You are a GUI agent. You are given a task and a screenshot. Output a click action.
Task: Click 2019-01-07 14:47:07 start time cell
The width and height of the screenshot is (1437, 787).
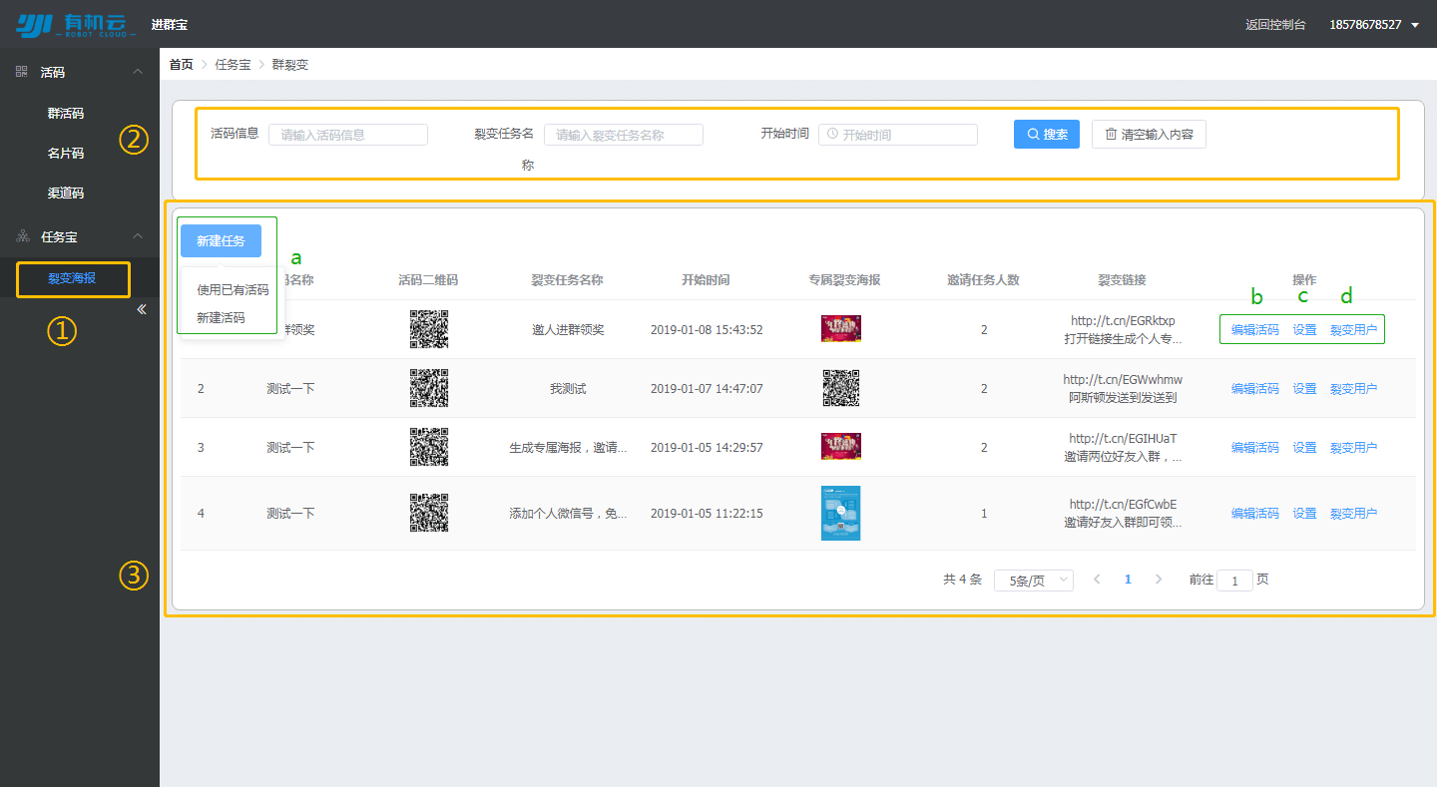coord(707,388)
